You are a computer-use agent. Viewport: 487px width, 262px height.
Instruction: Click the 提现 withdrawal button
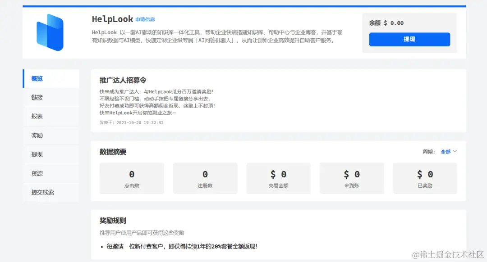(409, 39)
